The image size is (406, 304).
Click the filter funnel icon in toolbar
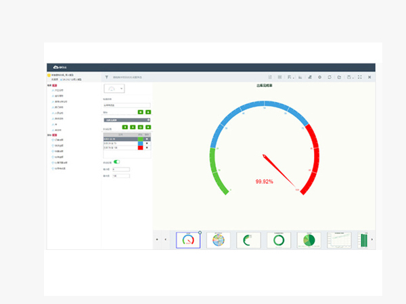pyautogui.click(x=106, y=77)
